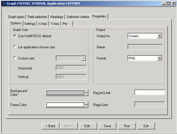Click the gray Background Color swatch
The width and height of the screenshot is (177, 134).
[x=65, y=93]
